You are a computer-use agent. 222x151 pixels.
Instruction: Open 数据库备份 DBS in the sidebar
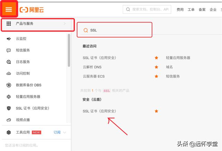28,85
